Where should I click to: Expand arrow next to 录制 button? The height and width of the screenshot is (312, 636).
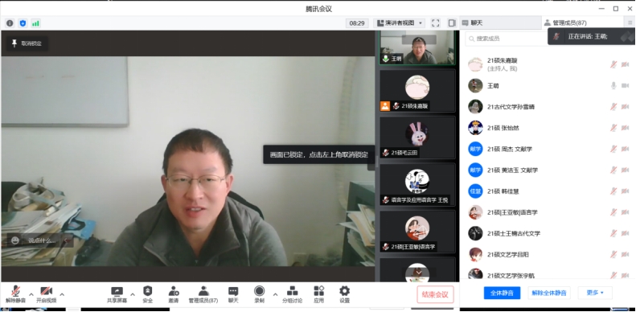275,294
